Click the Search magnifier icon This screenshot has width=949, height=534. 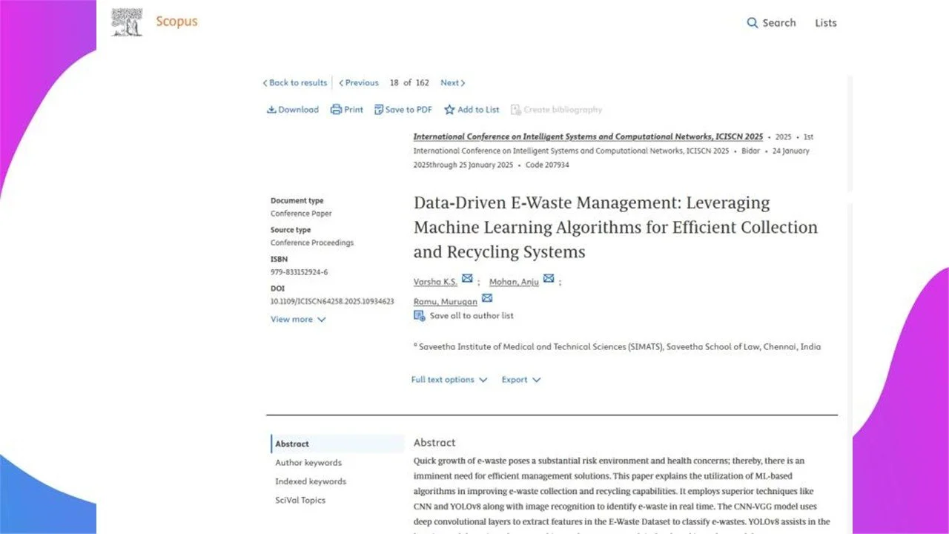click(753, 23)
